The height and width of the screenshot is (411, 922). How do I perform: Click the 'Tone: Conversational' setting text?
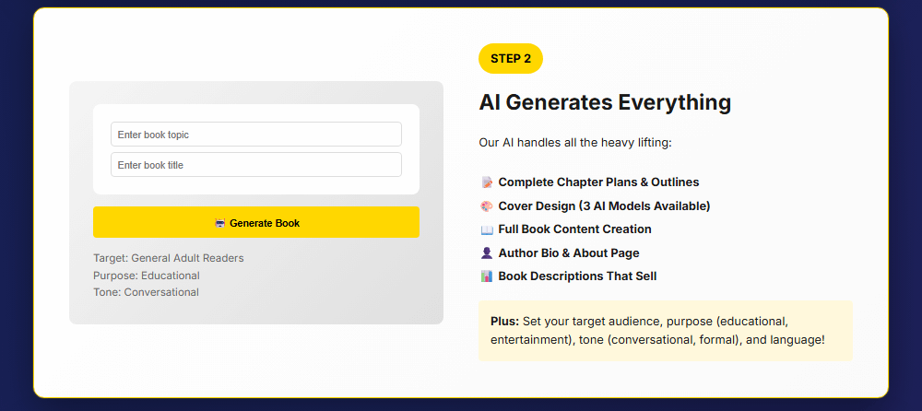146,292
